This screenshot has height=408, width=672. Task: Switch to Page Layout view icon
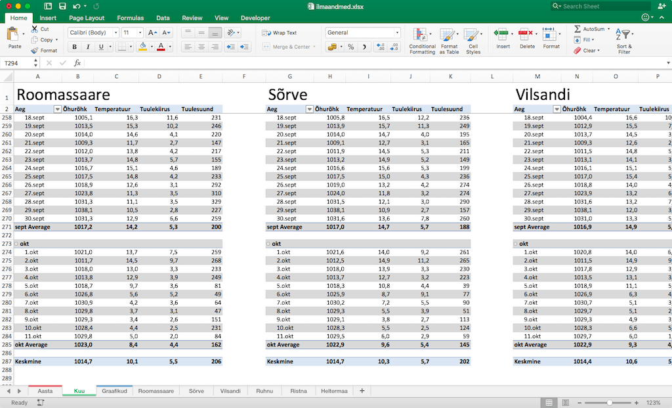click(x=566, y=403)
